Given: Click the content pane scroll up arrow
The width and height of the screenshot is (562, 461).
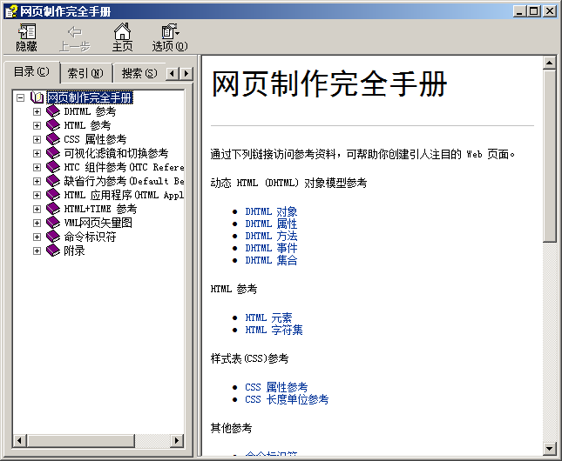Looking at the screenshot, I should pos(550,63).
